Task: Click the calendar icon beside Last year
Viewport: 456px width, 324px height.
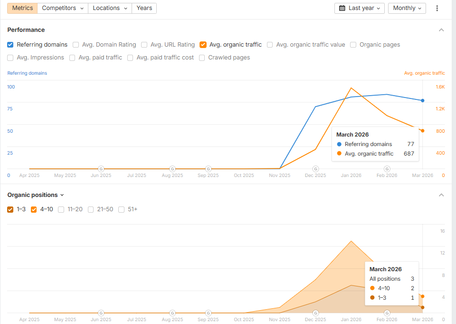Action: 342,8
